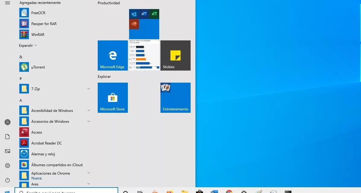This screenshot has height=193, width=361.
Task: Open Alarmas y reloj app
Action: point(55,154)
